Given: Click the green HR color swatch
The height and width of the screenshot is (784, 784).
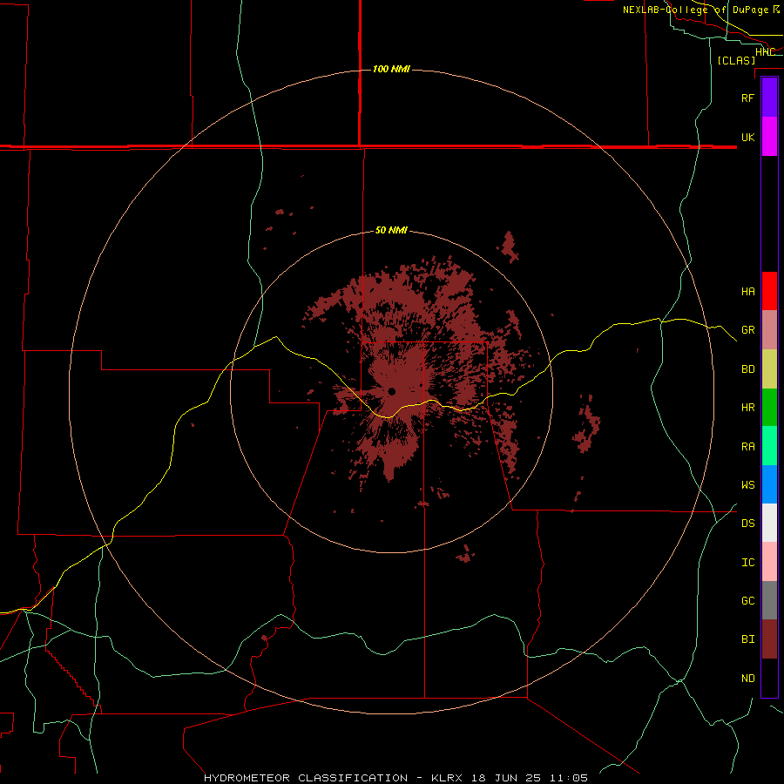Looking at the screenshot, I should tap(769, 407).
